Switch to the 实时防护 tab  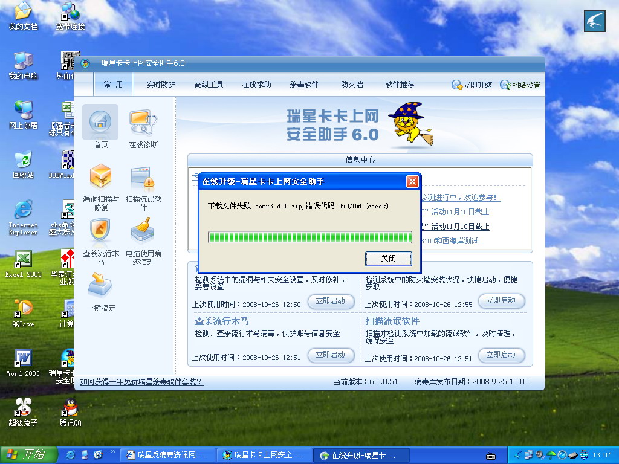coord(161,85)
